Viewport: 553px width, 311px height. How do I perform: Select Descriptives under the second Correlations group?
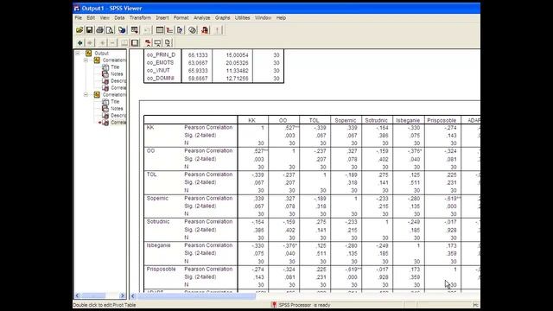(118, 116)
